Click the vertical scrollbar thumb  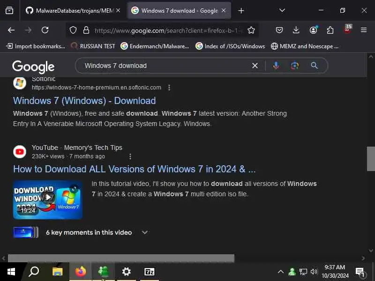coord(371,159)
